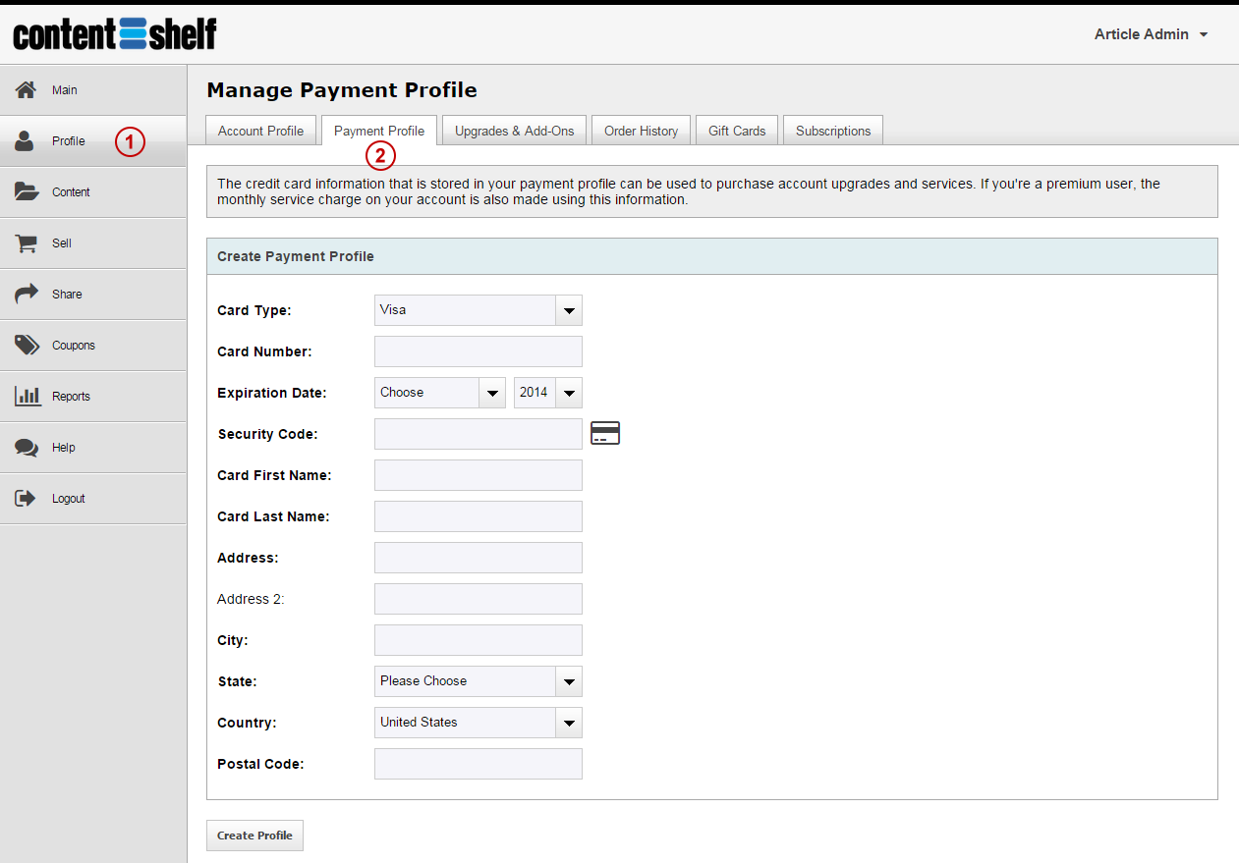The image size is (1239, 863).
Task: Open the Card Type dropdown
Action: point(479,310)
